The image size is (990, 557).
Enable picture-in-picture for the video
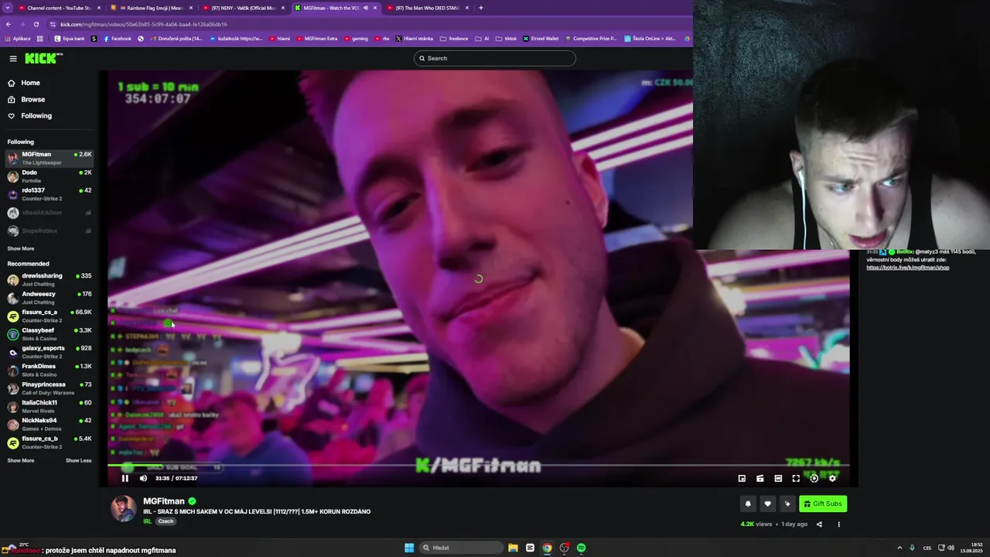click(x=742, y=478)
